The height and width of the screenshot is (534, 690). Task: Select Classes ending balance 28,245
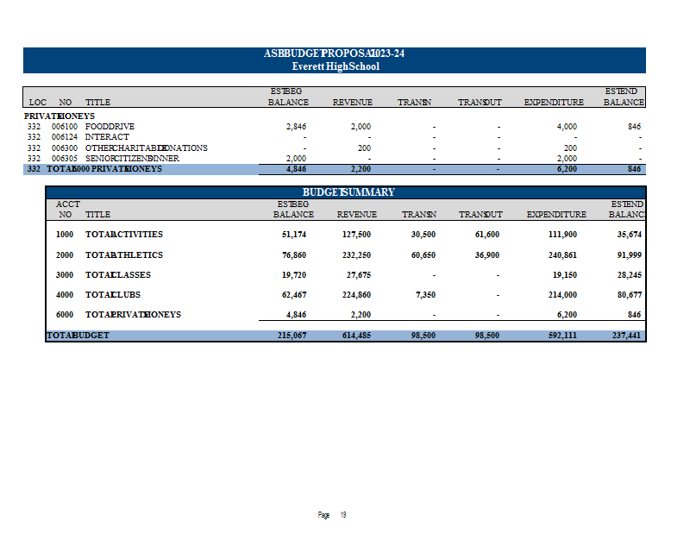point(630,274)
